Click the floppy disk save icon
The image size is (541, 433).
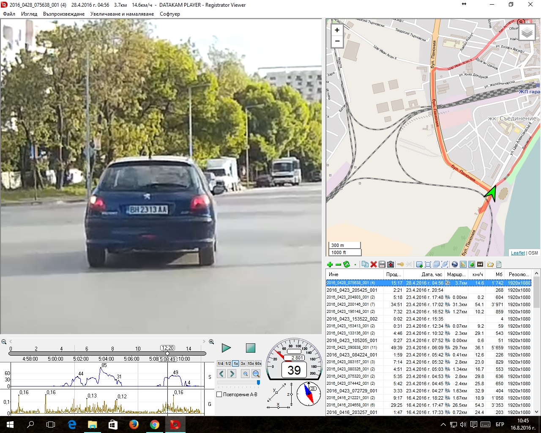[382, 265]
